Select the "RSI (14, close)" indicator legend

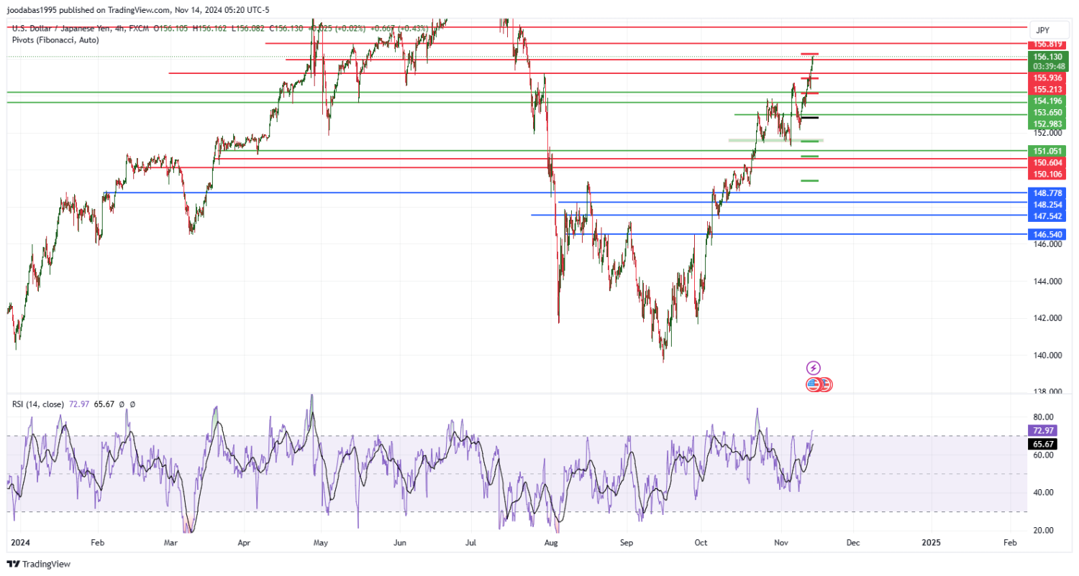coord(38,404)
